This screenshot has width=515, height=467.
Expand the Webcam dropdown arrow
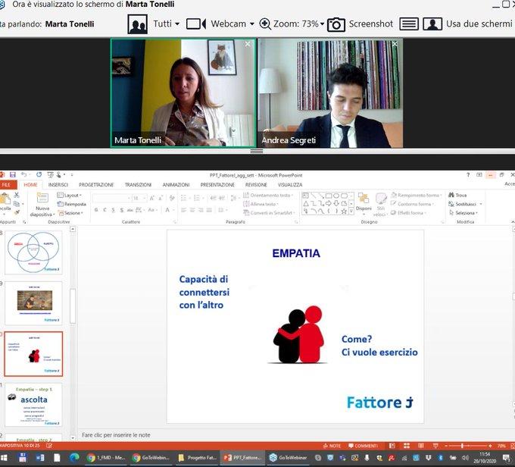pos(252,24)
